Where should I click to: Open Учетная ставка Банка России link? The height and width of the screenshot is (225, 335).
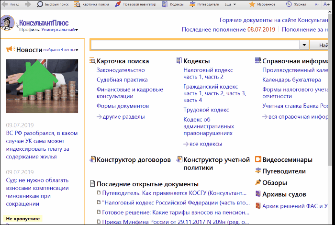(x=295, y=106)
